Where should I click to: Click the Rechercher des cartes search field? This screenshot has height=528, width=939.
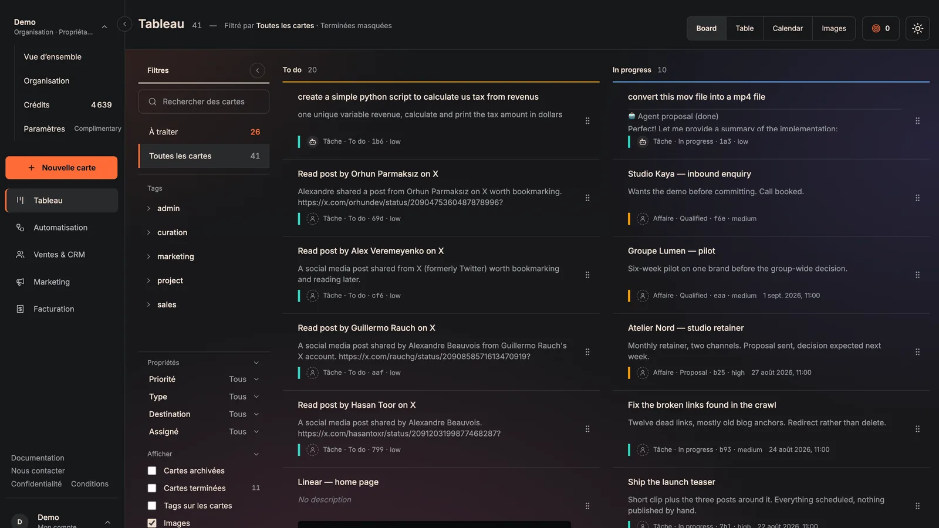click(x=204, y=101)
